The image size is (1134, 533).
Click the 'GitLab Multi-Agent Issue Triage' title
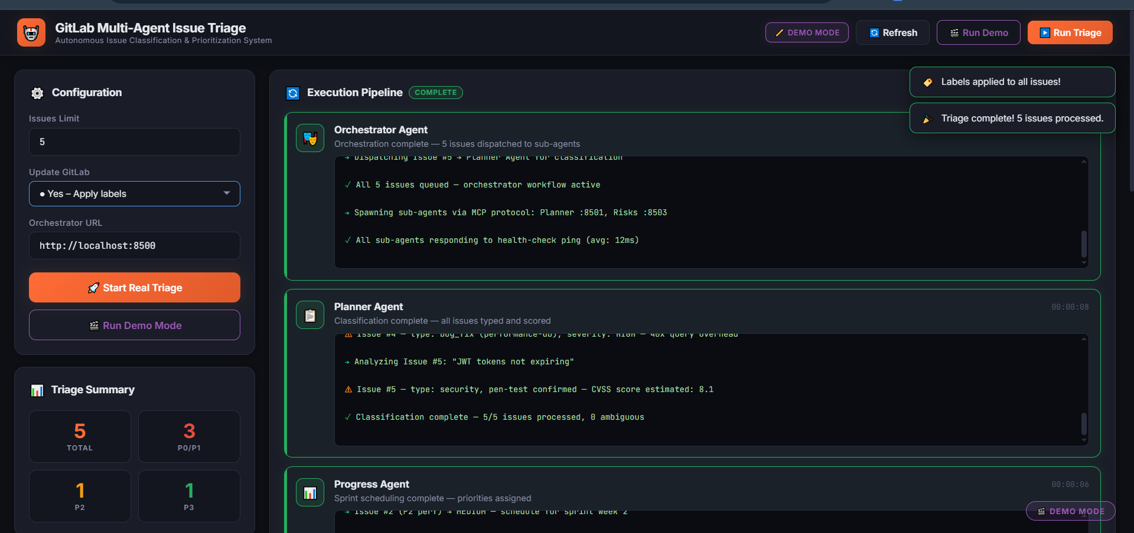click(x=151, y=28)
